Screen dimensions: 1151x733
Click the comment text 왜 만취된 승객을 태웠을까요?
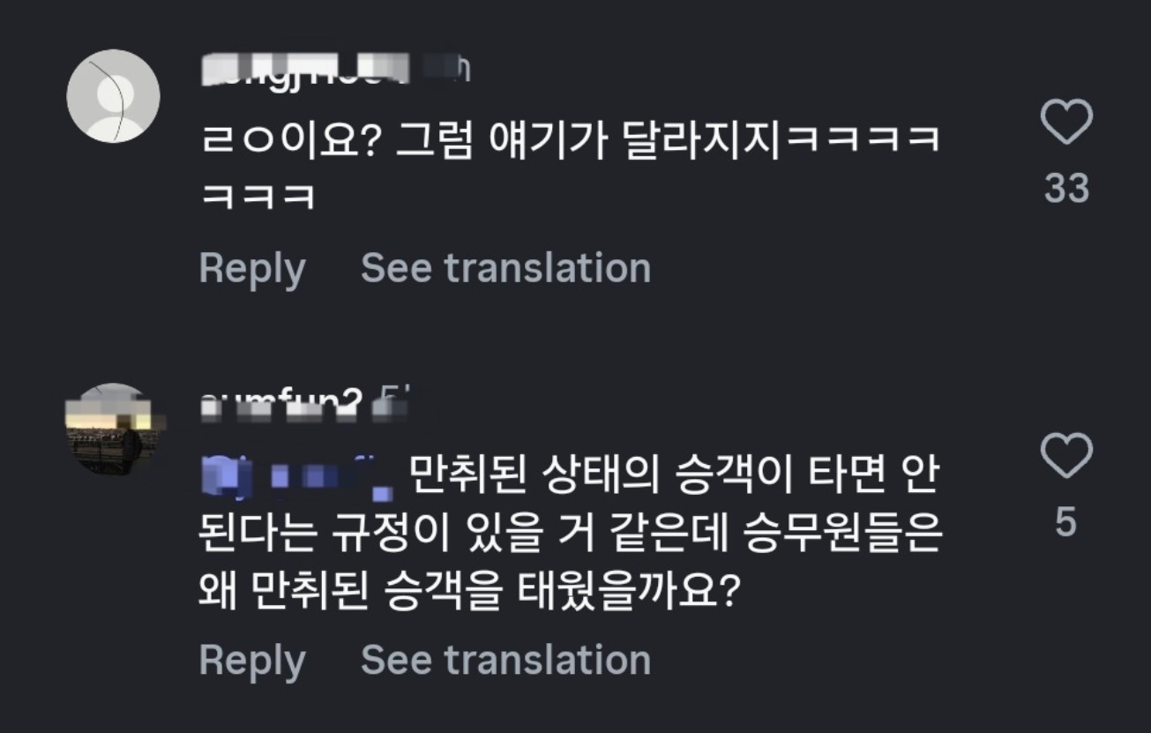[467, 591]
